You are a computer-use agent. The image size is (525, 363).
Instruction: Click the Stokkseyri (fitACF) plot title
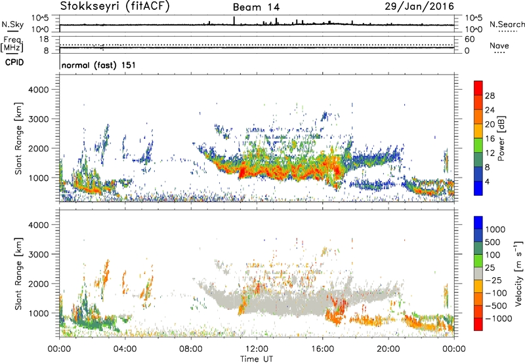(115, 7)
